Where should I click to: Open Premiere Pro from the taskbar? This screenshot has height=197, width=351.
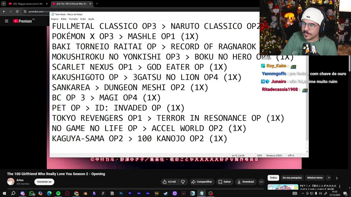(130, 193)
